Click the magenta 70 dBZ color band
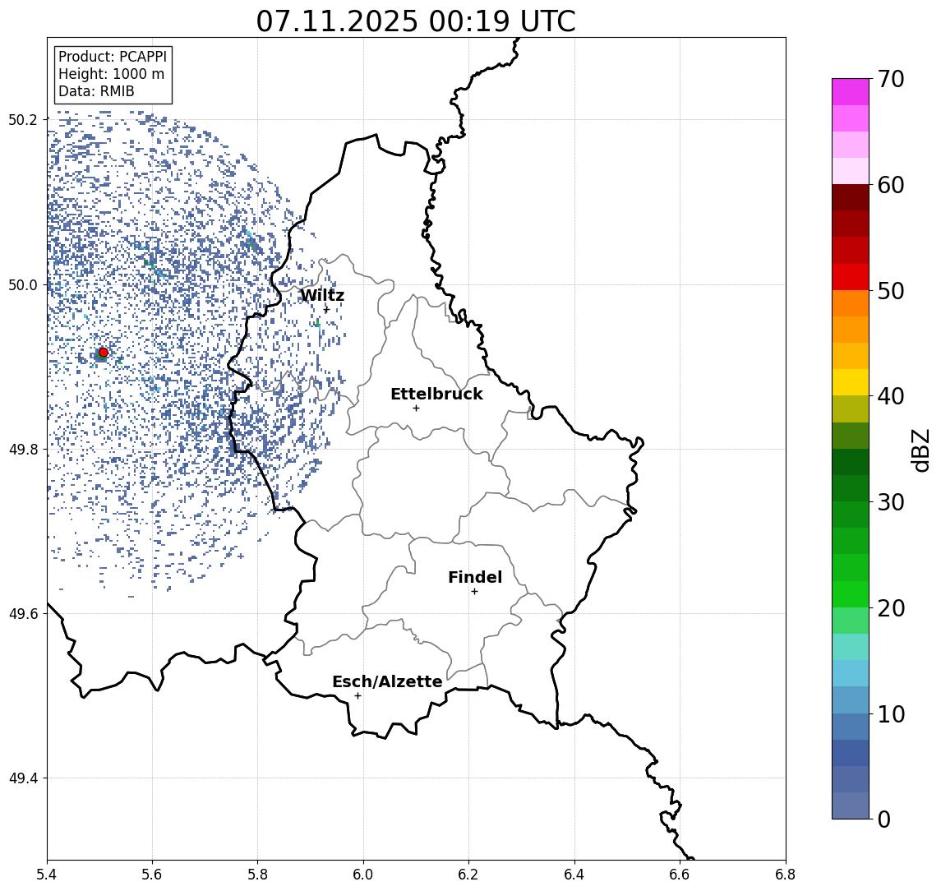The height and width of the screenshot is (891, 941). pos(851,92)
